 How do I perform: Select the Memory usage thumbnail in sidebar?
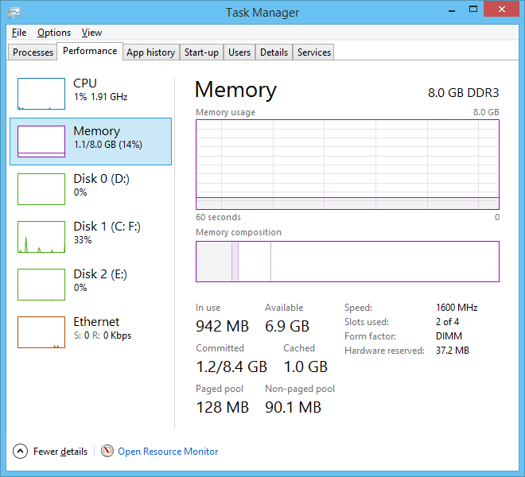click(41, 142)
